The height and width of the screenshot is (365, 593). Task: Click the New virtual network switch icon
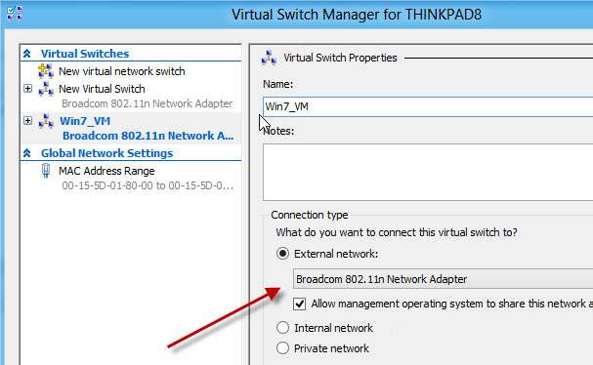(x=46, y=71)
